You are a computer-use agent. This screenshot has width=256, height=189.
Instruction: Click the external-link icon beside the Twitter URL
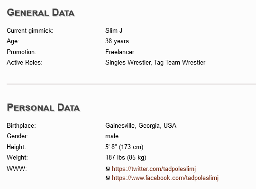tap(108, 169)
